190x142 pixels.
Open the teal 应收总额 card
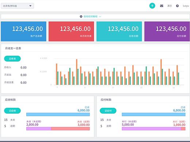119,31
